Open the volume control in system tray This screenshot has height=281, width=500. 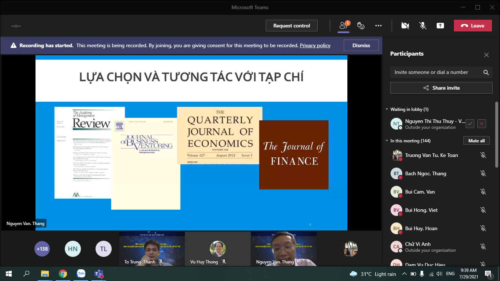[x=439, y=274]
